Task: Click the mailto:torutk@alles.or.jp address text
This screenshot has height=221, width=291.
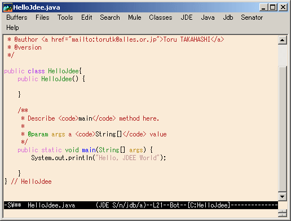Action: tap(114, 39)
